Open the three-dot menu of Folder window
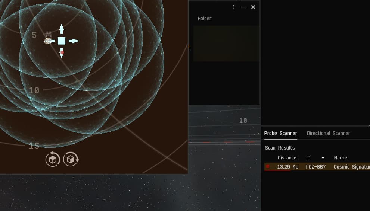The image size is (370, 211). (x=233, y=7)
